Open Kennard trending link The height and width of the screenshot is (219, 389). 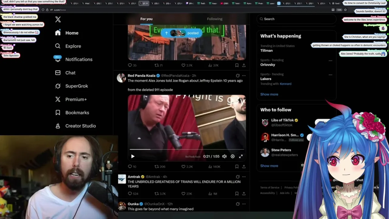pos(285,84)
